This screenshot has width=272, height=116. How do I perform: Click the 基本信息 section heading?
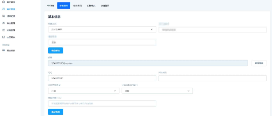click(54, 17)
